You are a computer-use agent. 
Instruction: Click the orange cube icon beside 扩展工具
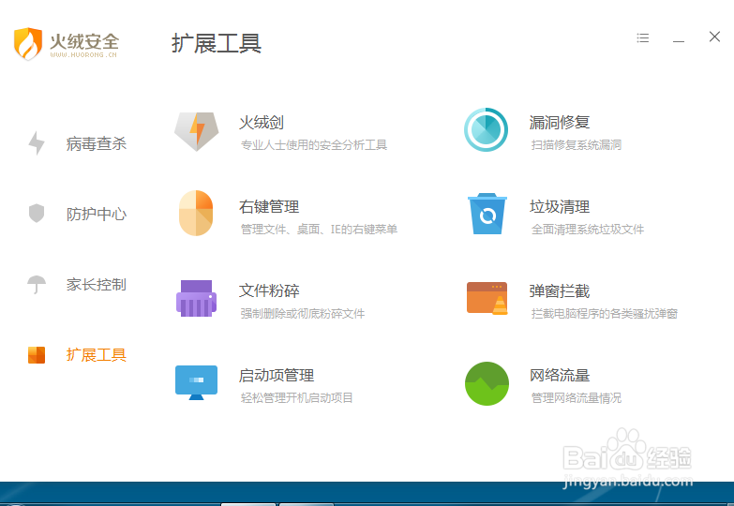pos(37,355)
